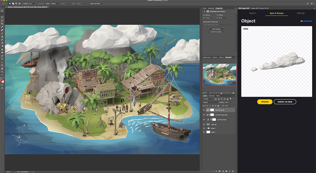Select the Healing Brush tool
Screen dimensions: 316x173
[x=2, y=30]
